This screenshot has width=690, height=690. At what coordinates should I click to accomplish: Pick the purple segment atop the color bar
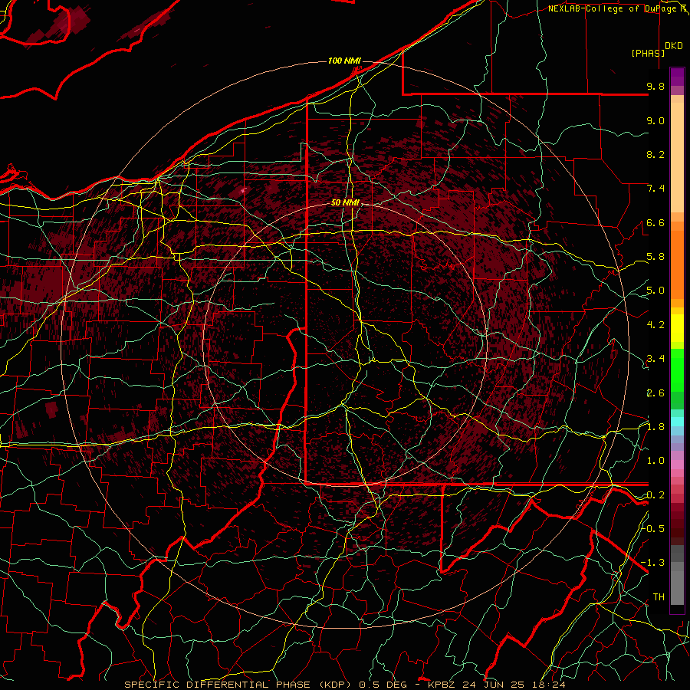(x=677, y=77)
